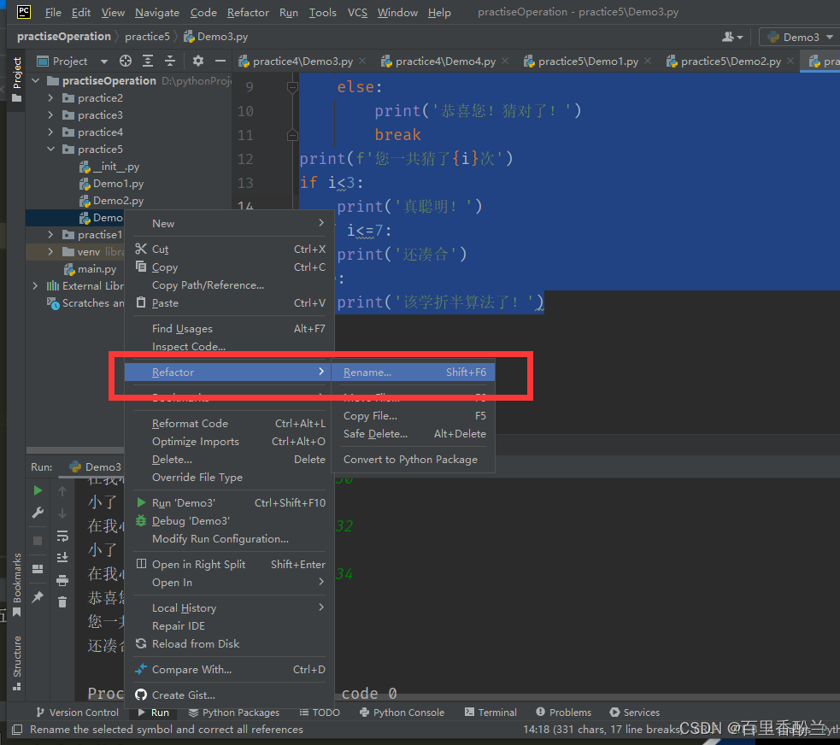Open Project panel gear settings
Viewport: 840px width, 745px height.
tap(198, 61)
